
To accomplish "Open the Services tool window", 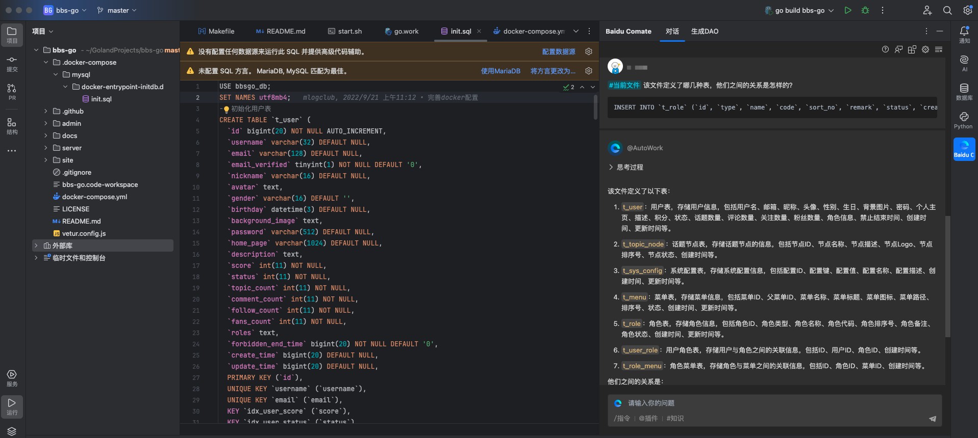I will (x=12, y=378).
